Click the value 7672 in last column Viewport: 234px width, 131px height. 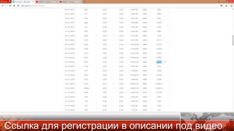(x=159, y=66)
